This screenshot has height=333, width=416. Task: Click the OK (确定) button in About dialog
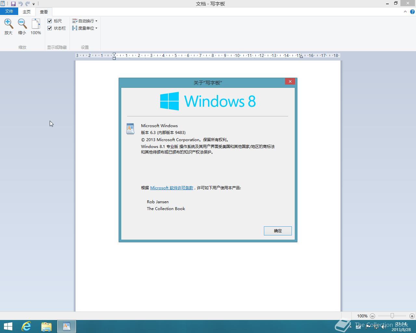[x=278, y=231]
